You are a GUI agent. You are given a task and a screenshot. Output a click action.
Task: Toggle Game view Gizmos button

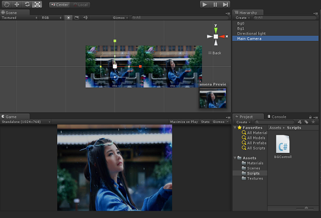219,122
